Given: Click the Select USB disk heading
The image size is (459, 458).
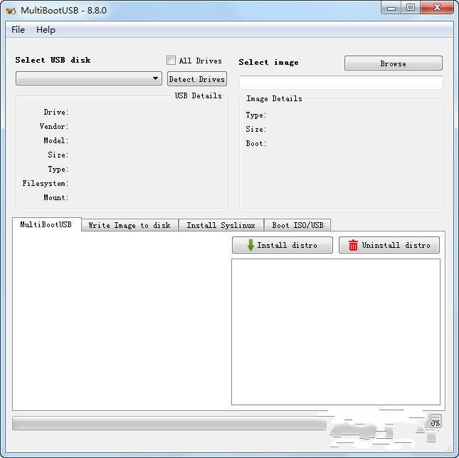Looking at the screenshot, I should [53, 60].
